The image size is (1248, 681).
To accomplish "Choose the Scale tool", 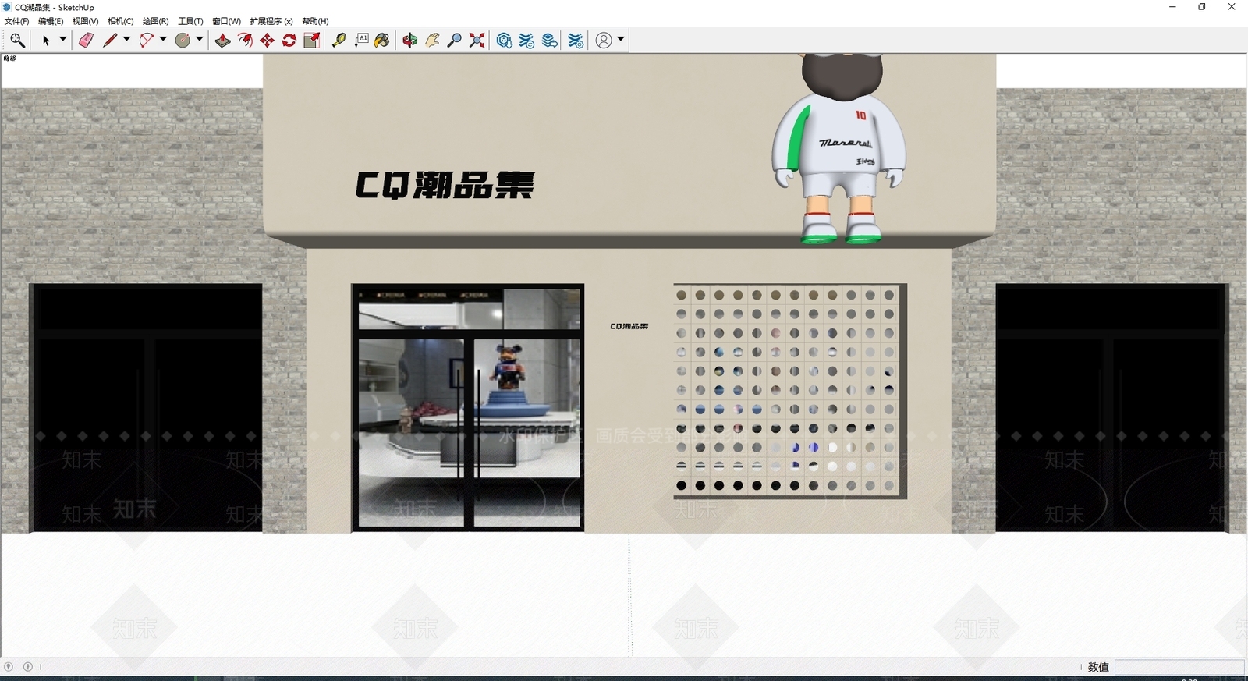I will pyautogui.click(x=311, y=41).
